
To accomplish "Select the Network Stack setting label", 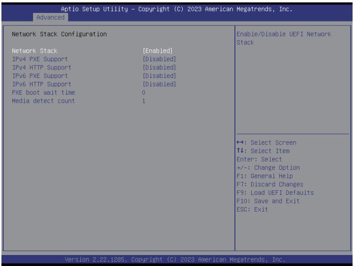I will tap(34, 51).
